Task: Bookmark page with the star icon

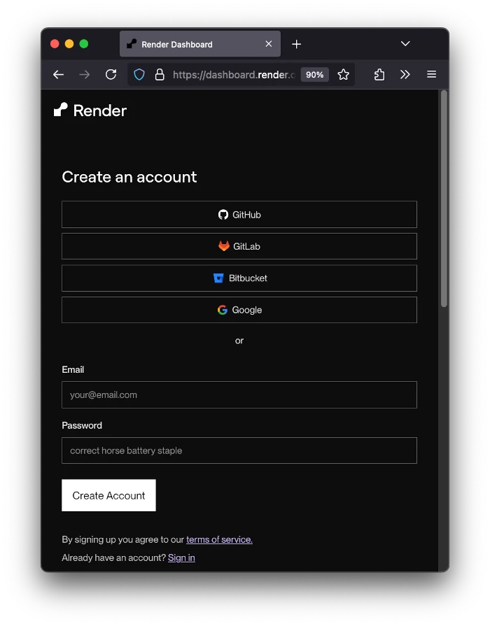Action: pos(343,75)
